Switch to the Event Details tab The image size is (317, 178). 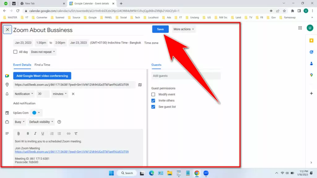click(22, 65)
